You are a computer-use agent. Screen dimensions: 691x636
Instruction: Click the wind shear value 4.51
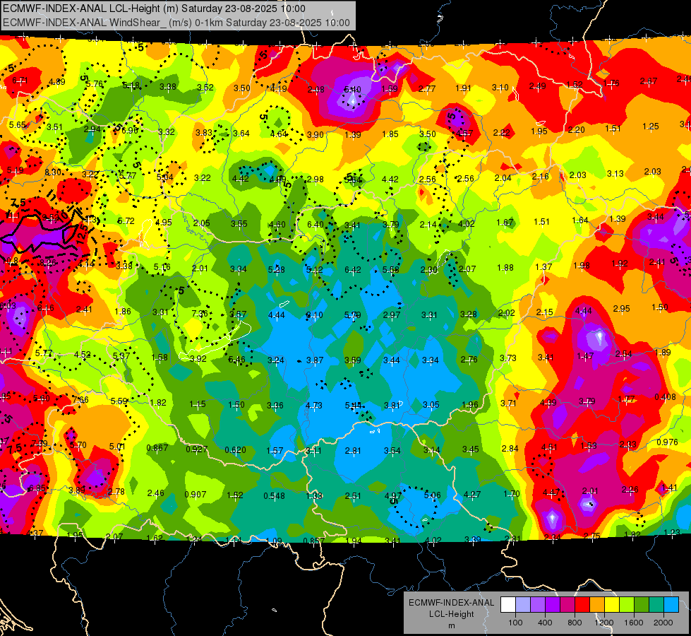(x=549, y=447)
